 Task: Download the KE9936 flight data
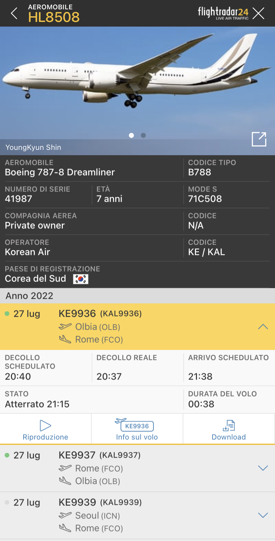[229, 429]
